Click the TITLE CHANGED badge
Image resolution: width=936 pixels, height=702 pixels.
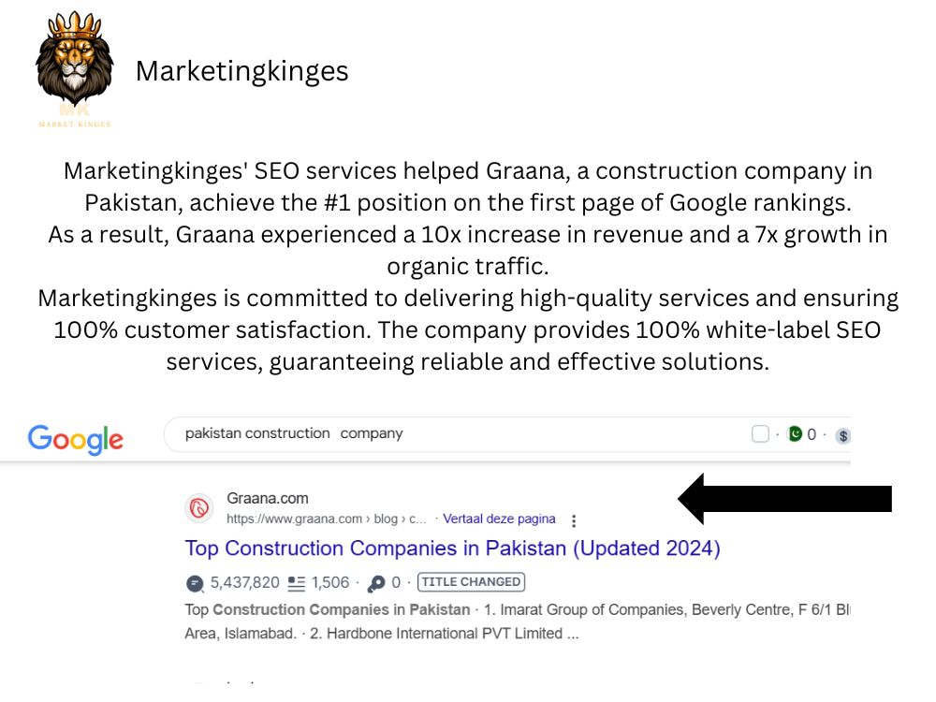[x=471, y=582]
